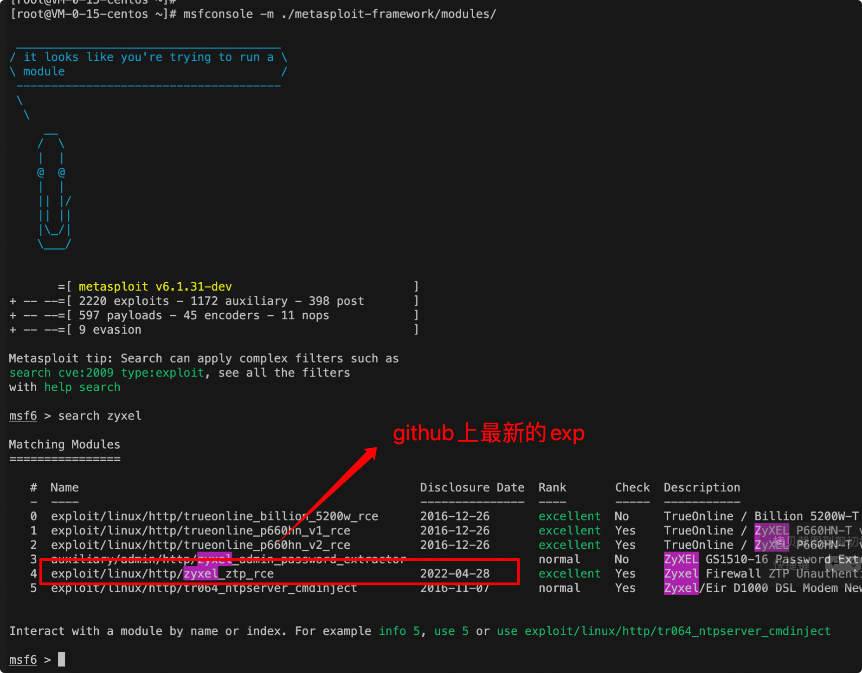Image resolution: width=862 pixels, height=673 pixels.
Task: Click the exploit/linux/http/zyxel_ztp_rce module name
Action: pyautogui.click(x=162, y=574)
